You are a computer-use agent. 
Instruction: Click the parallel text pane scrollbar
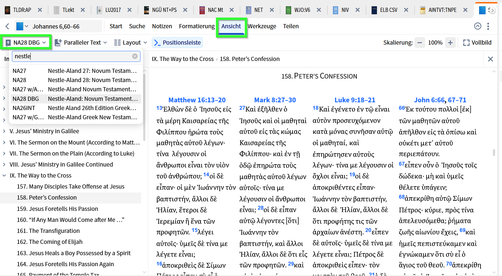tap(494, 152)
